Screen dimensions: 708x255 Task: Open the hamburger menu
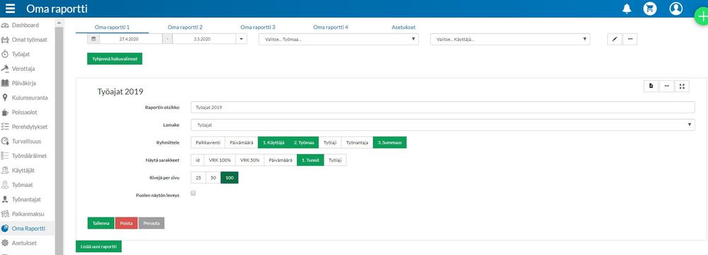pos(10,8)
